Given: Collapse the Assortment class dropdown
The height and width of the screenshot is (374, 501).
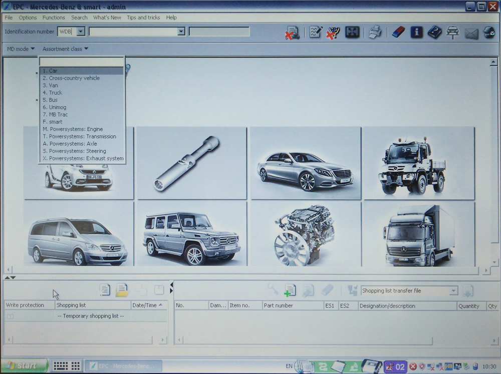Looking at the screenshot, I should 65,49.
